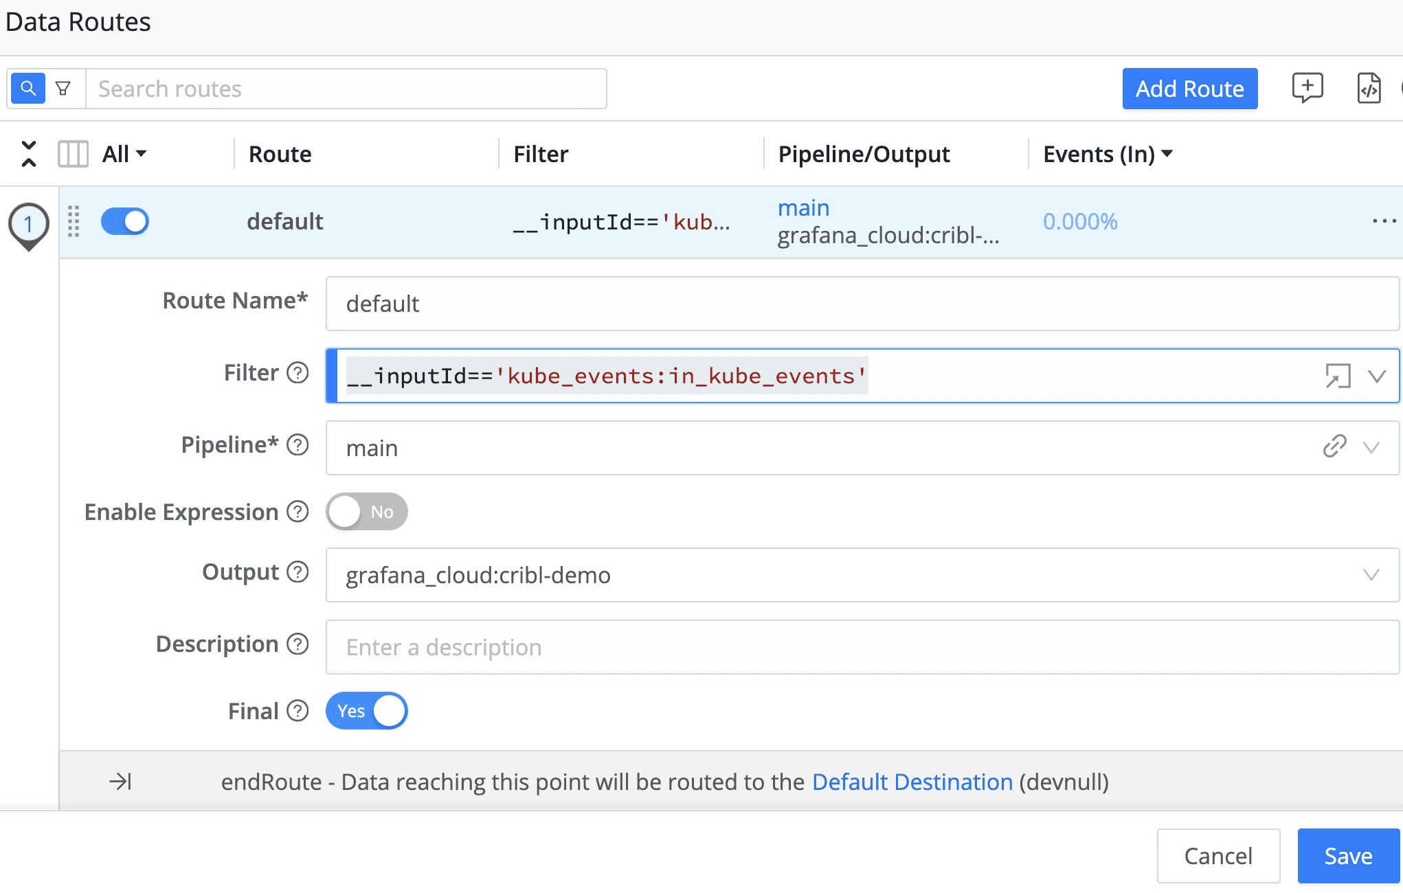Expand the Filter expression editor icon
Image resolution: width=1403 pixels, height=893 pixels.
point(1338,376)
